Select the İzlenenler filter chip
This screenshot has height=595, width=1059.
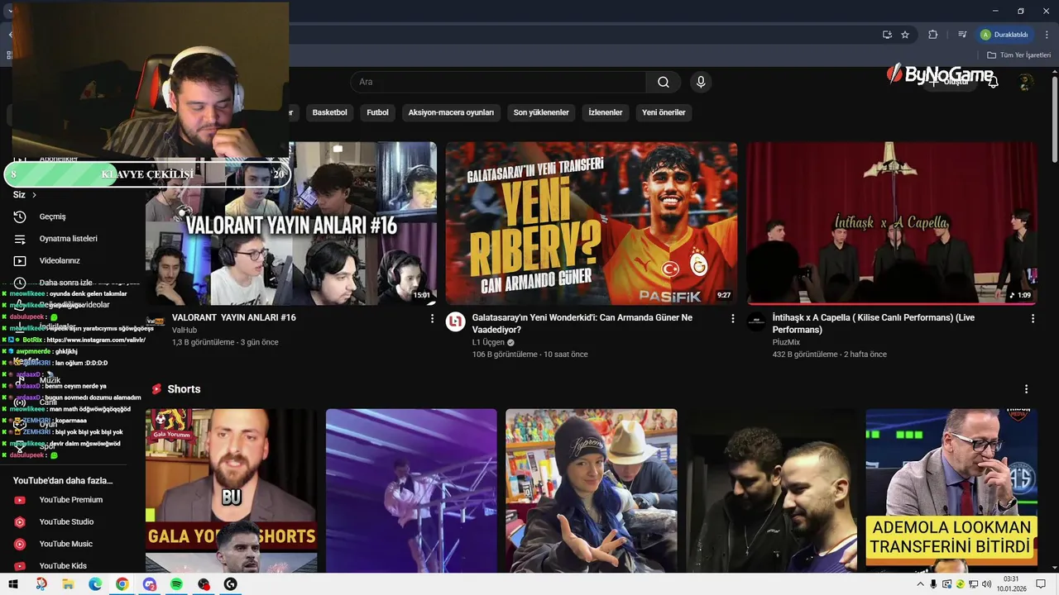click(606, 112)
